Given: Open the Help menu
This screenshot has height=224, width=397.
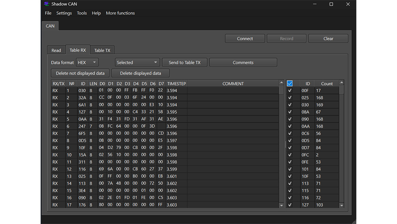Looking at the screenshot, I should click(96, 13).
